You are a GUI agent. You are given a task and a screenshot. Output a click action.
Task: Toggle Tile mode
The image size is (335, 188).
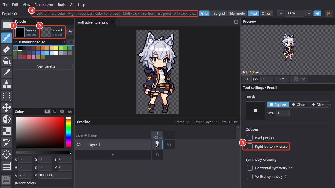(x=237, y=13)
